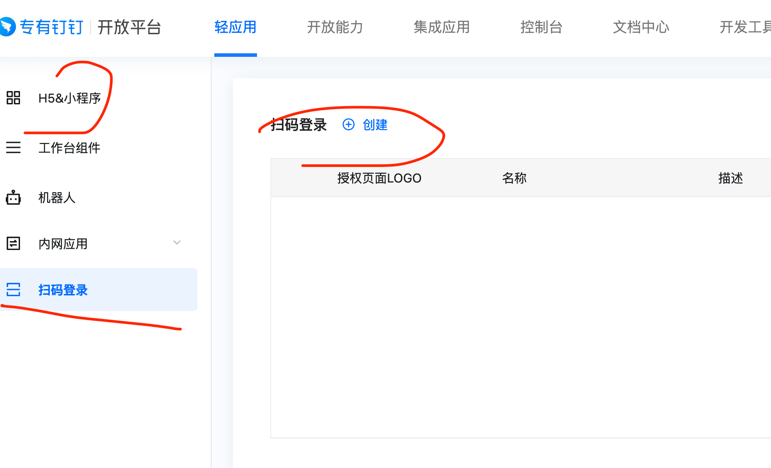
Task: Click the 扫码登录 icon in sidebar
Action: point(13,290)
